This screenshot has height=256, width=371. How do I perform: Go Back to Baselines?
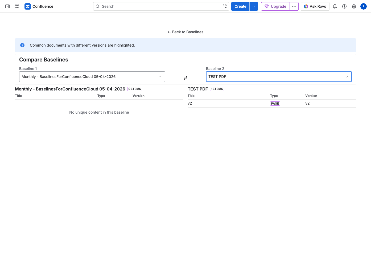185,32
